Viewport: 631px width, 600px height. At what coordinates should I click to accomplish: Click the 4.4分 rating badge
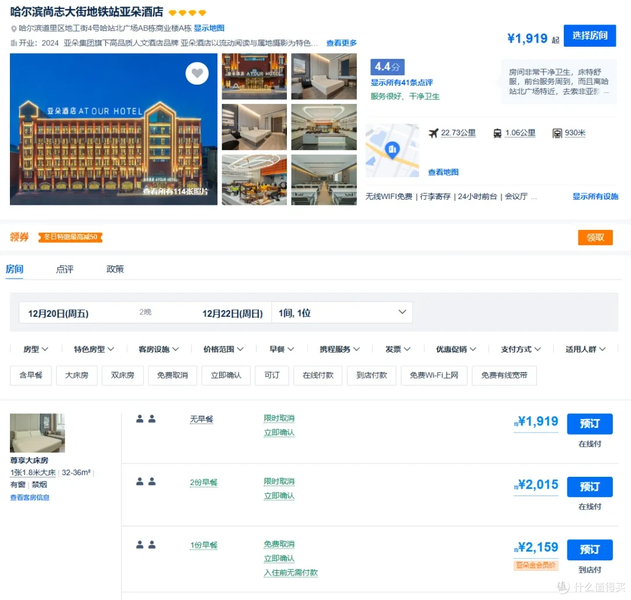pyautogui.click(x=387, y=67)
